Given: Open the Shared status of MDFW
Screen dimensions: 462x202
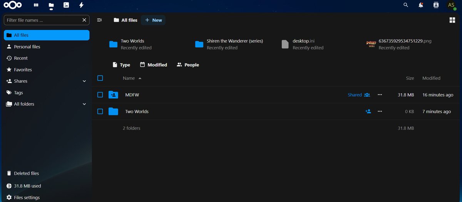Looking at the screenshot, I should (x=359, y=95).
